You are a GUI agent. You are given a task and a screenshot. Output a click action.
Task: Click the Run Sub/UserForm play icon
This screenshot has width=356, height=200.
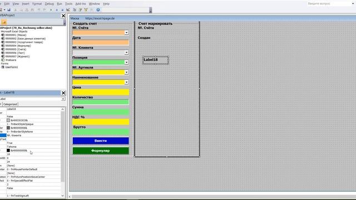[51, 10]
